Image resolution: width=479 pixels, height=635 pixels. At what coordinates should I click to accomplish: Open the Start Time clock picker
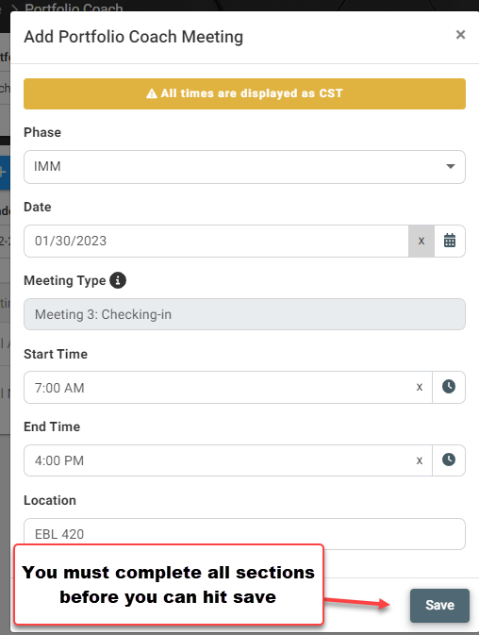click(448, 387)
